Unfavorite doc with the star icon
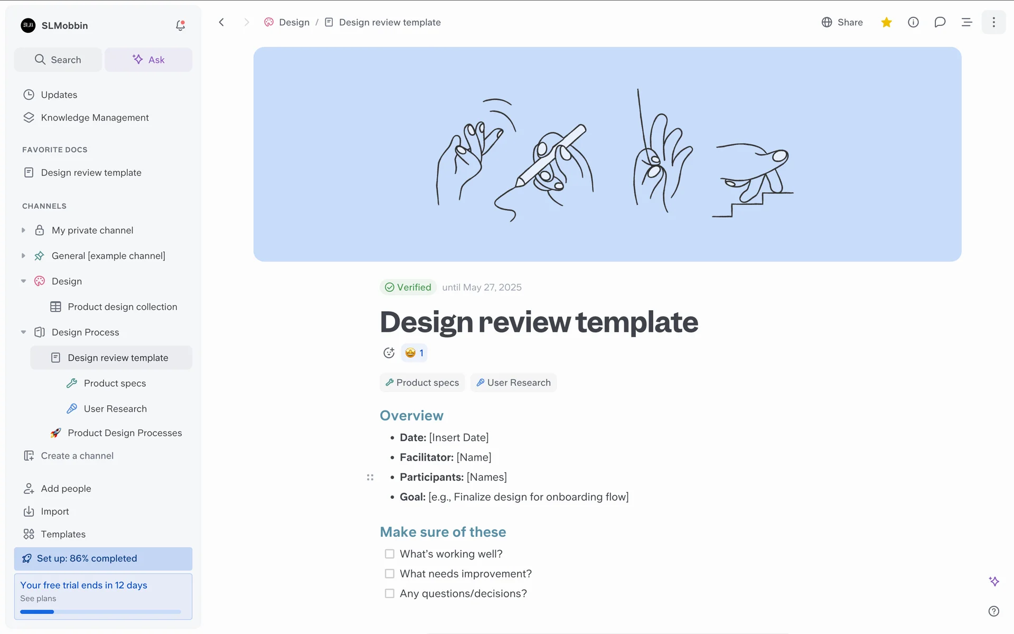1014x634 pixels. tap(886, 22)
